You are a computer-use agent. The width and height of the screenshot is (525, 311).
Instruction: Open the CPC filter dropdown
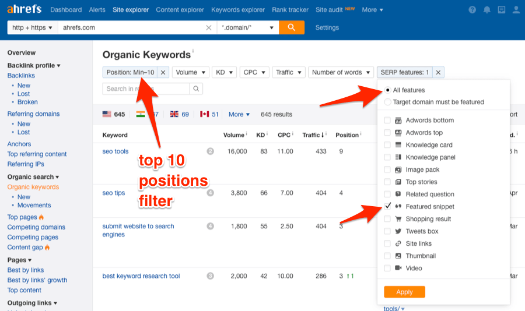254,72
